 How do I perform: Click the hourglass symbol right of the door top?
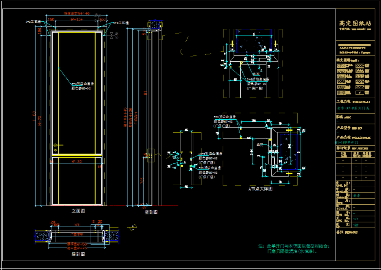click(112, 36)
